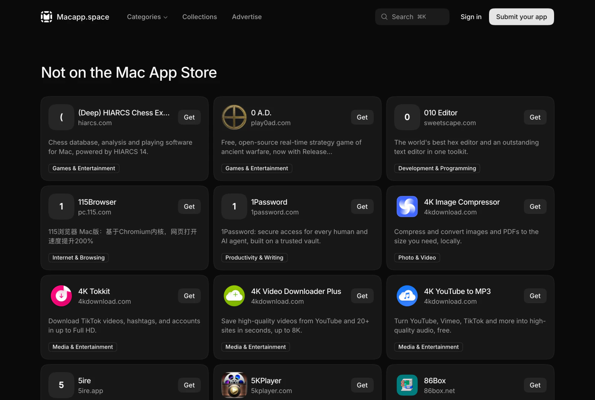The height and width of the screenshot is (400, 595).
Task: Select 4K YouTube to MP3 Media tag
Action: coord(428,347)
